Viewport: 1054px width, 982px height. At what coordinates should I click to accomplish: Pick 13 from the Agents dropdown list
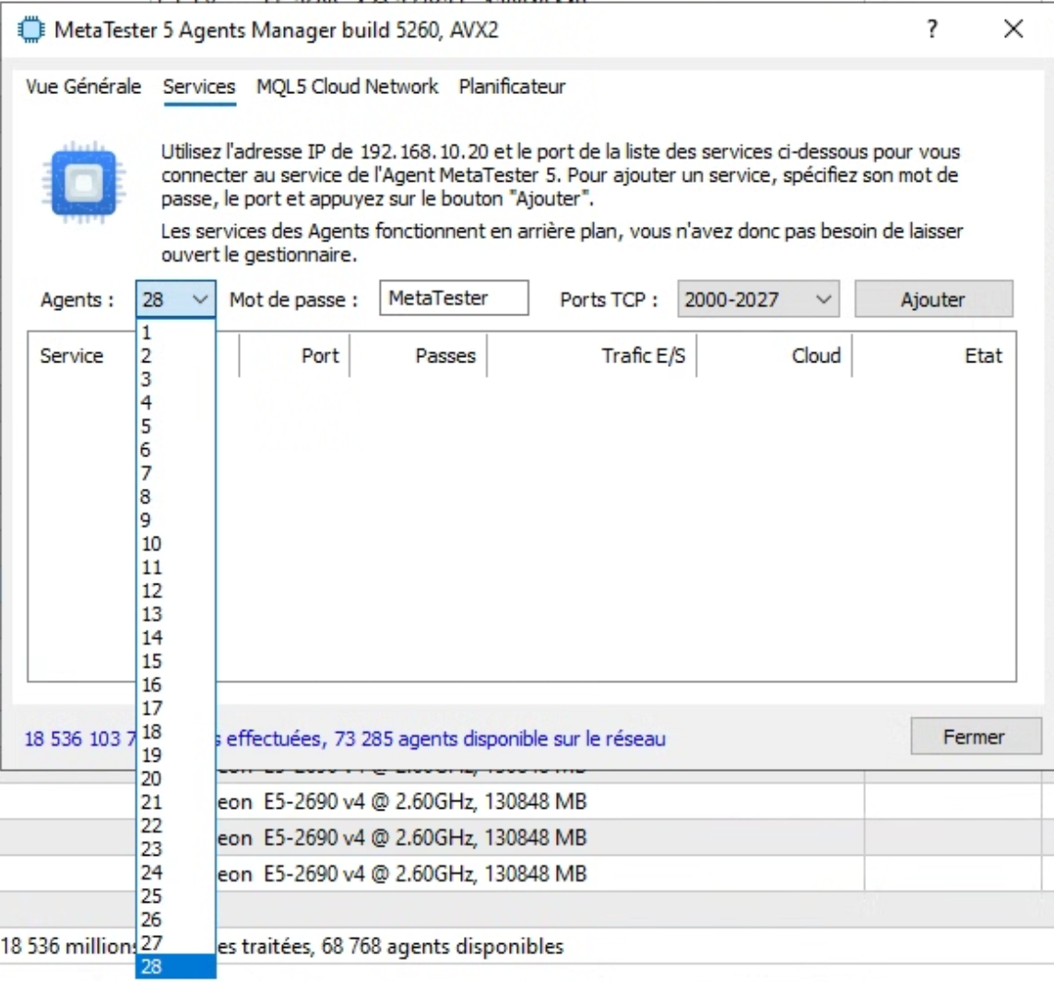pyautogui.click(x=175, y=614)
